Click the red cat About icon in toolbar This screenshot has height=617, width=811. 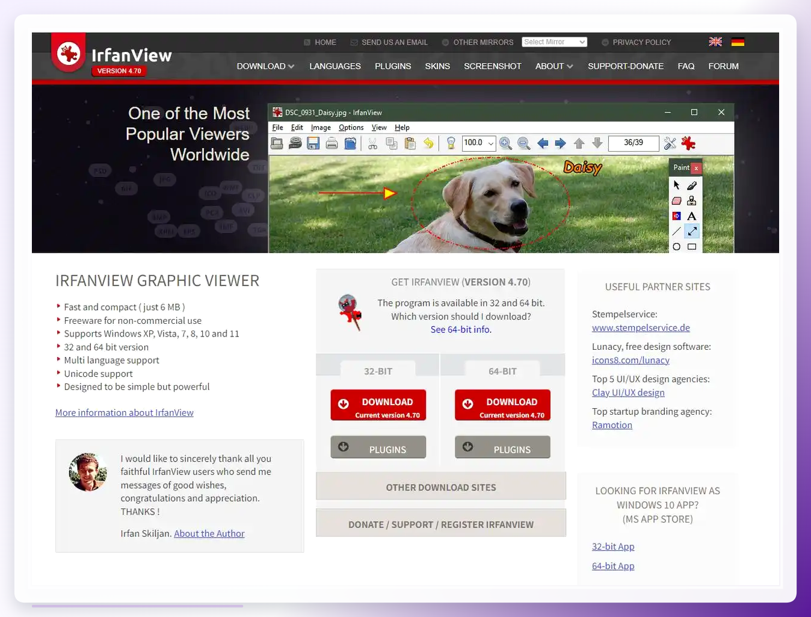[688, 143]
